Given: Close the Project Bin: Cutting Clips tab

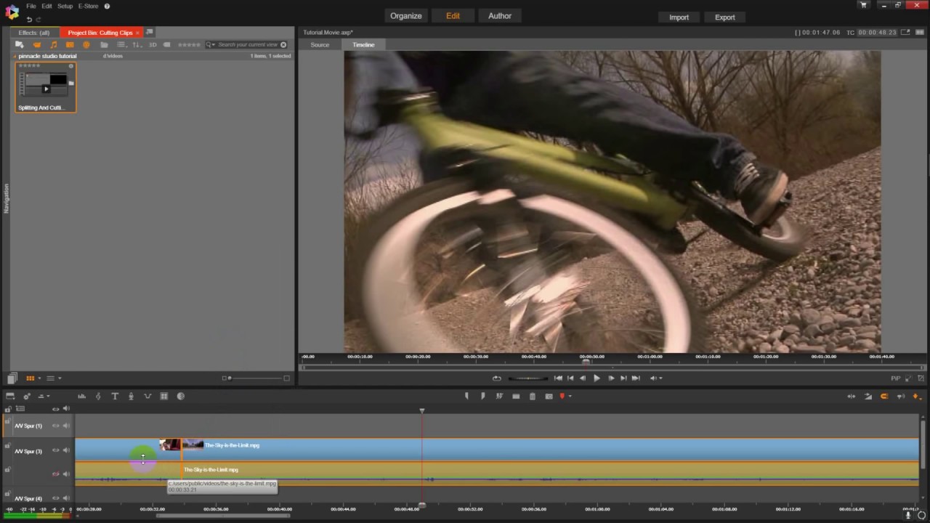Looking at the screenshot, I should coord(137,33).
